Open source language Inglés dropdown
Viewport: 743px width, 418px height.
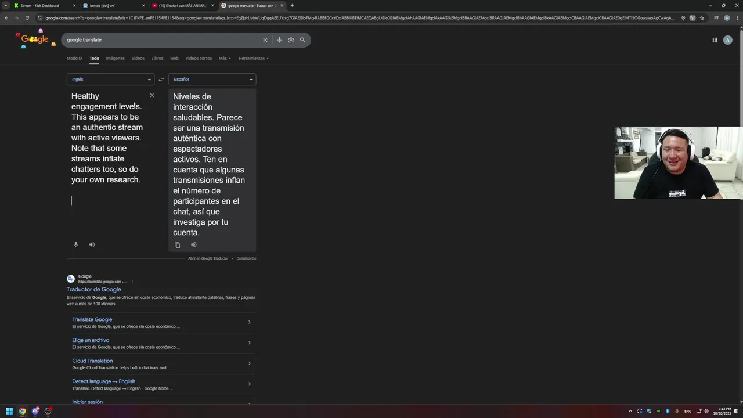[110, 80]
